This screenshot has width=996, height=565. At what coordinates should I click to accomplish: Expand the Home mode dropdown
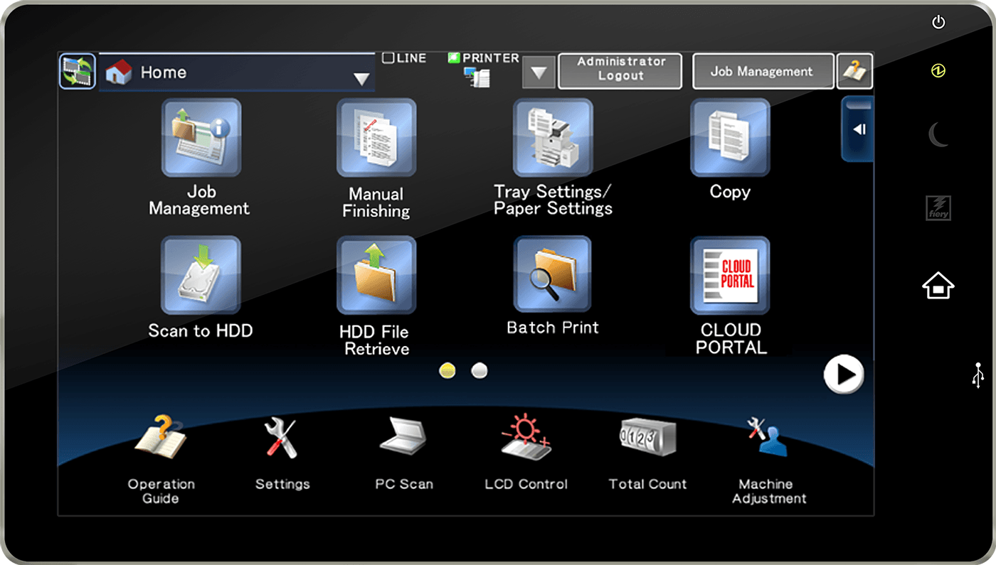[236, 72]
